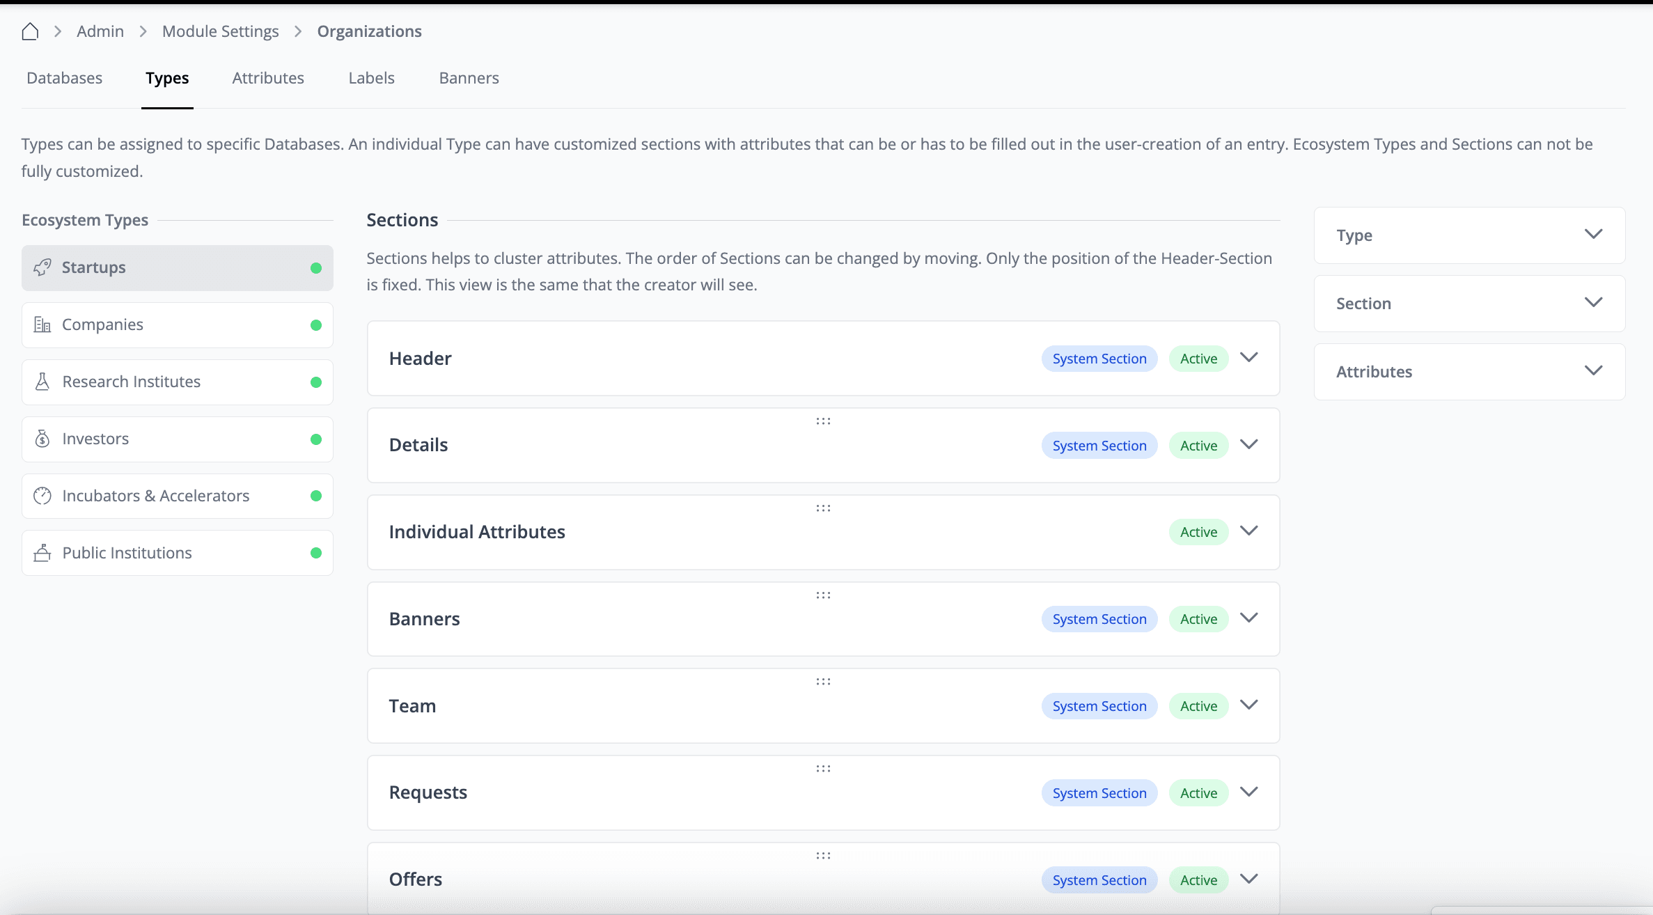Screen dimensions: 1653x915
Task: Click the Incubators & Accelerators gauge icon
Action: pos(42,496)
